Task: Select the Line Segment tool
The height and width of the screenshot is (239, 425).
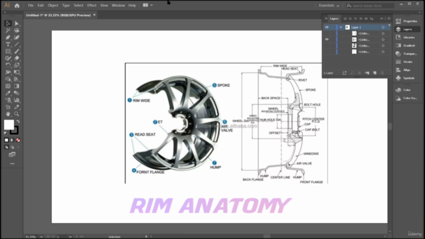Action: 17,44
